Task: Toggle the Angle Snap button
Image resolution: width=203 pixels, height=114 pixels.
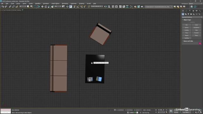Action: (x=78, y=7)
